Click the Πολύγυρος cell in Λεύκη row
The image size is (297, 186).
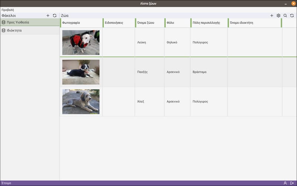(209, 42)
